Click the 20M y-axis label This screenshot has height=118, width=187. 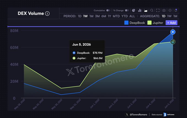[x=14, y=81]
